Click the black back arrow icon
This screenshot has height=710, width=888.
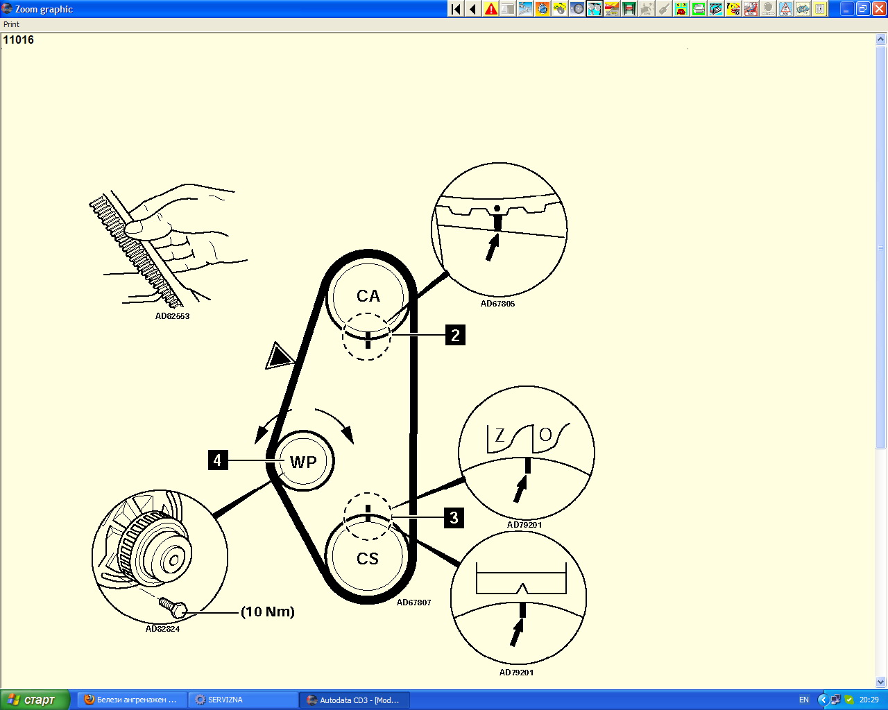(473, 9)
